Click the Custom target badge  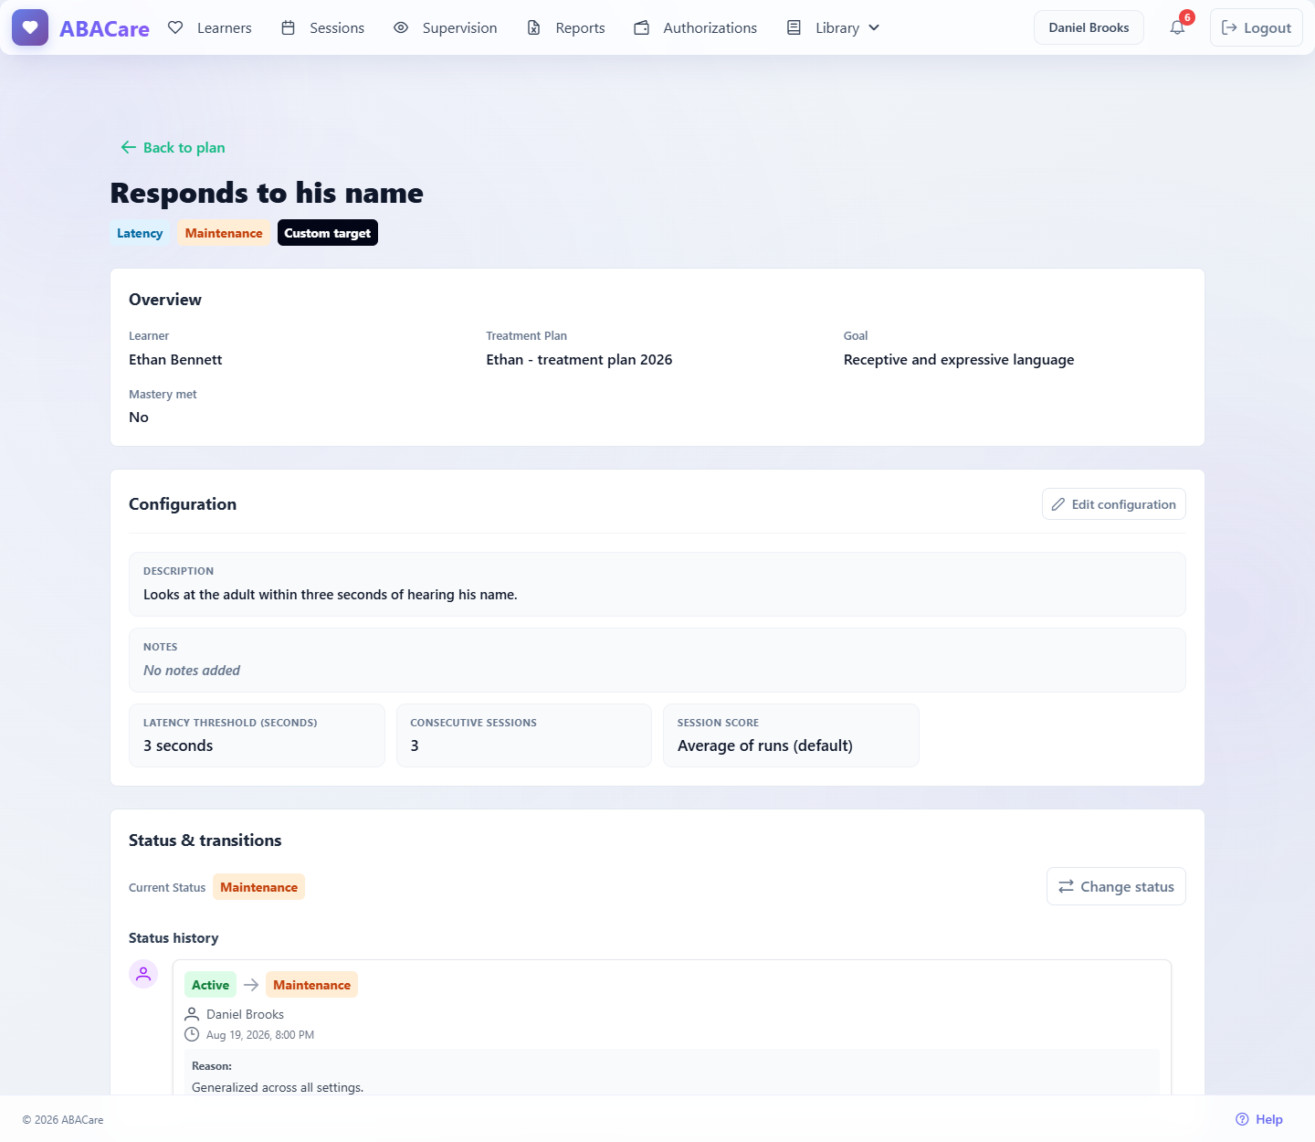point(328,233)
